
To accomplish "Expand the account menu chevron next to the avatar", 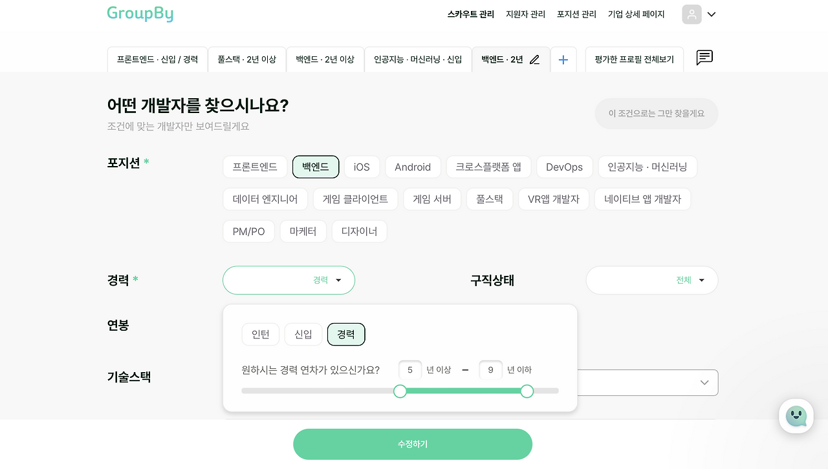I will 710,14.
